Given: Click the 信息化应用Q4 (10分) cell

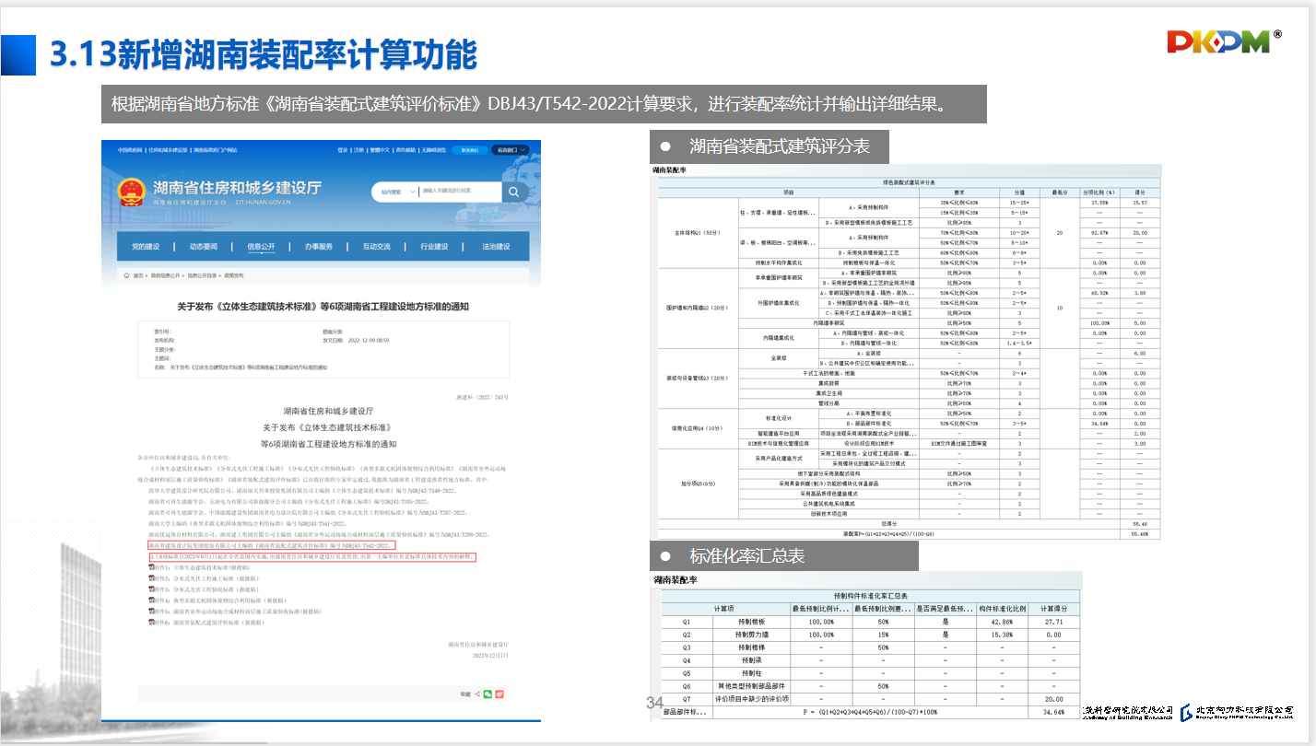Looking at the screenshot, I should pos(697,427).
